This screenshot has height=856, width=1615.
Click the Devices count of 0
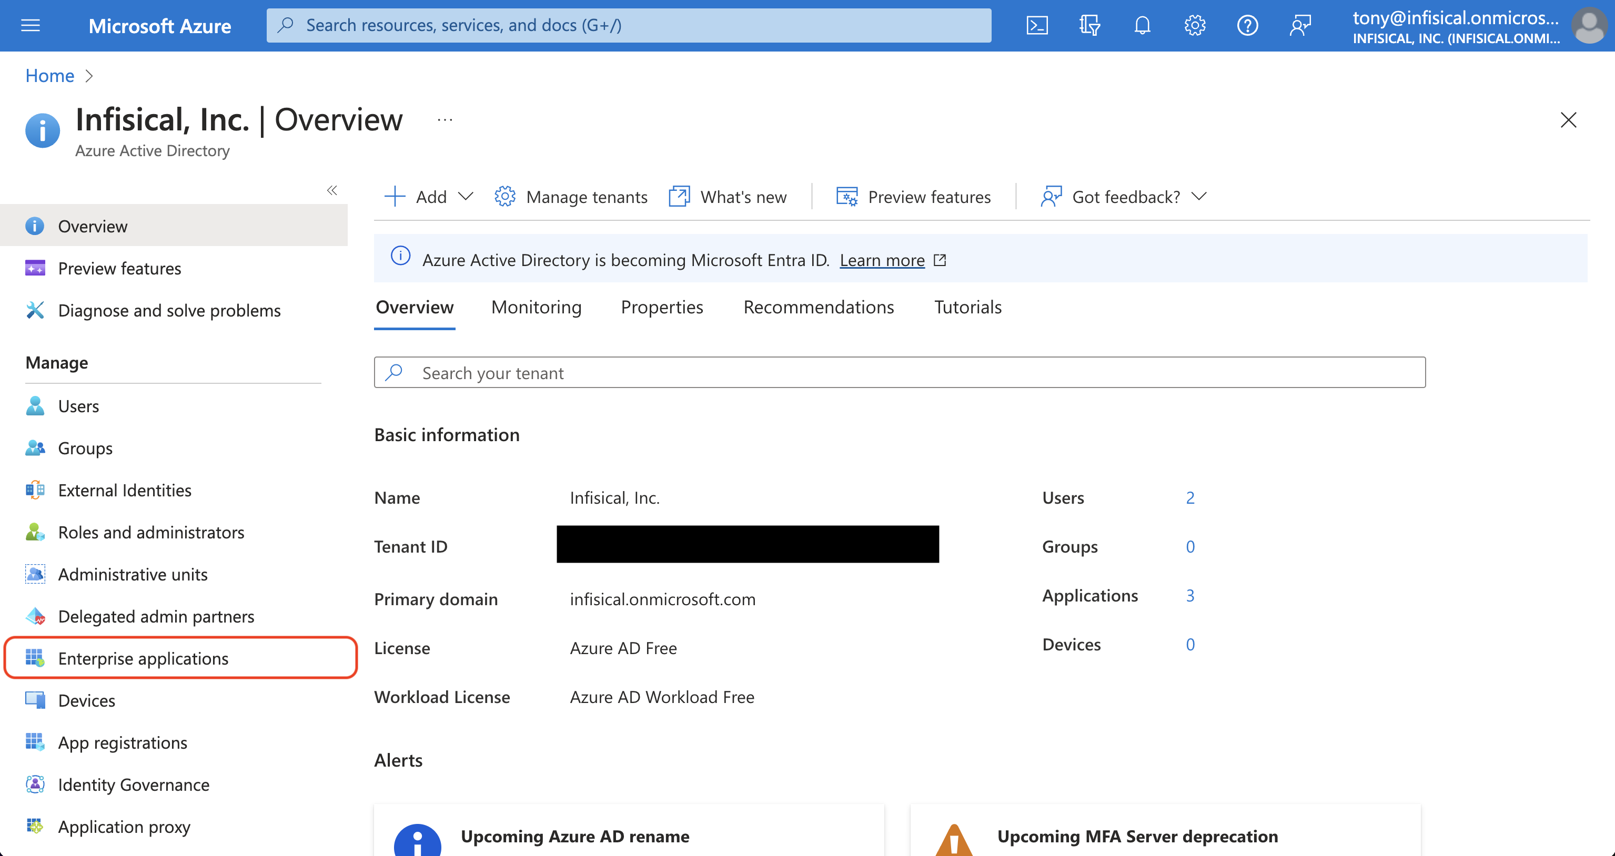point(1190,644)
